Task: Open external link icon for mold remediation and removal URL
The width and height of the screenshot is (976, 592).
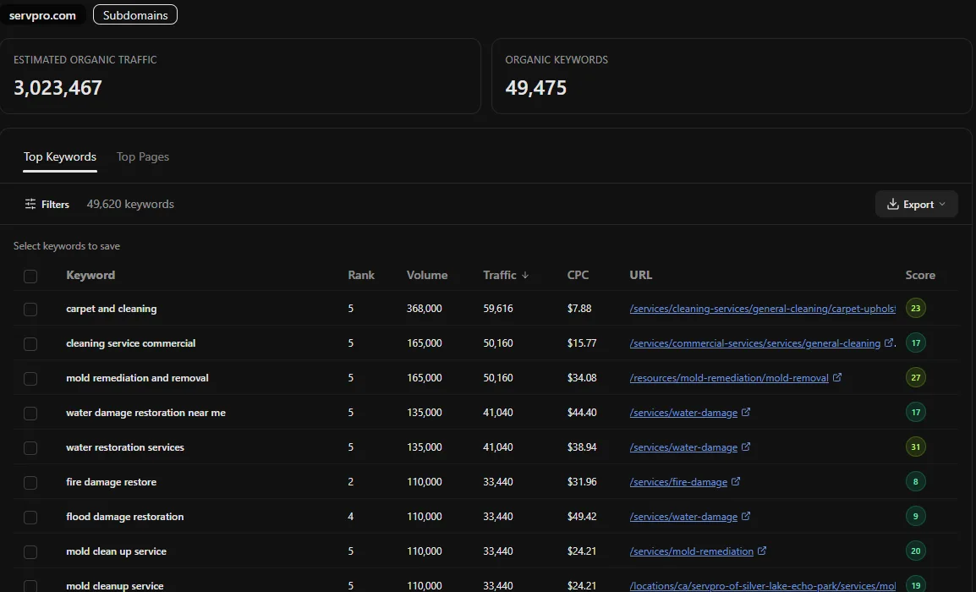Action: point(837,377)
